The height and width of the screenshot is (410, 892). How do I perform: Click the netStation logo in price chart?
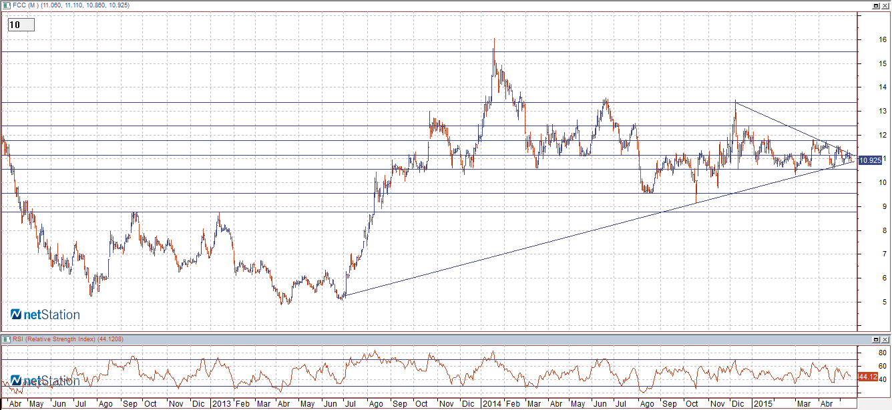45,315
